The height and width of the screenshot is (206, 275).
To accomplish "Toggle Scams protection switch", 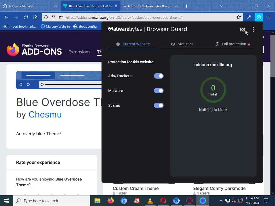I will coord(158,105).
